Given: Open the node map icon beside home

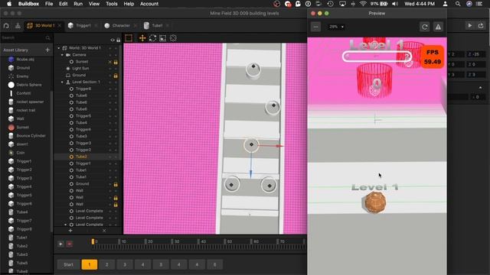Looking at the screenshot, I should pos(18,25).
